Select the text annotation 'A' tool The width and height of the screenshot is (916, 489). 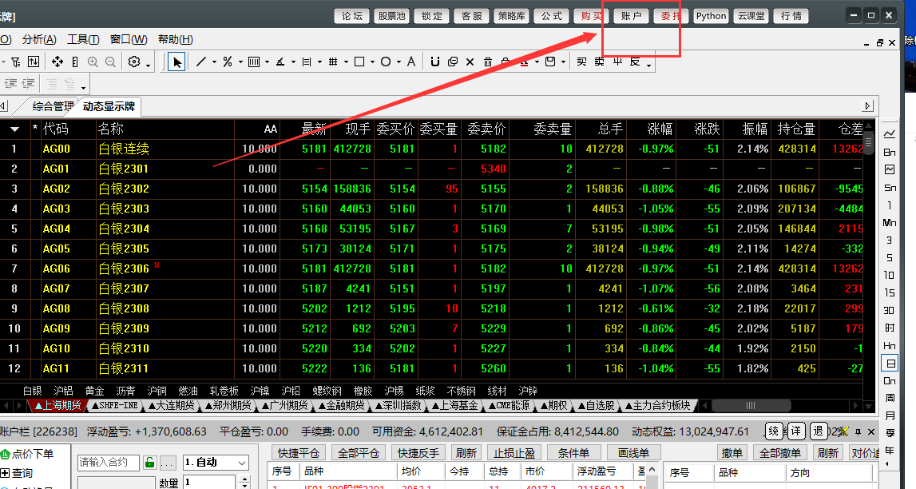pos(410,62)
